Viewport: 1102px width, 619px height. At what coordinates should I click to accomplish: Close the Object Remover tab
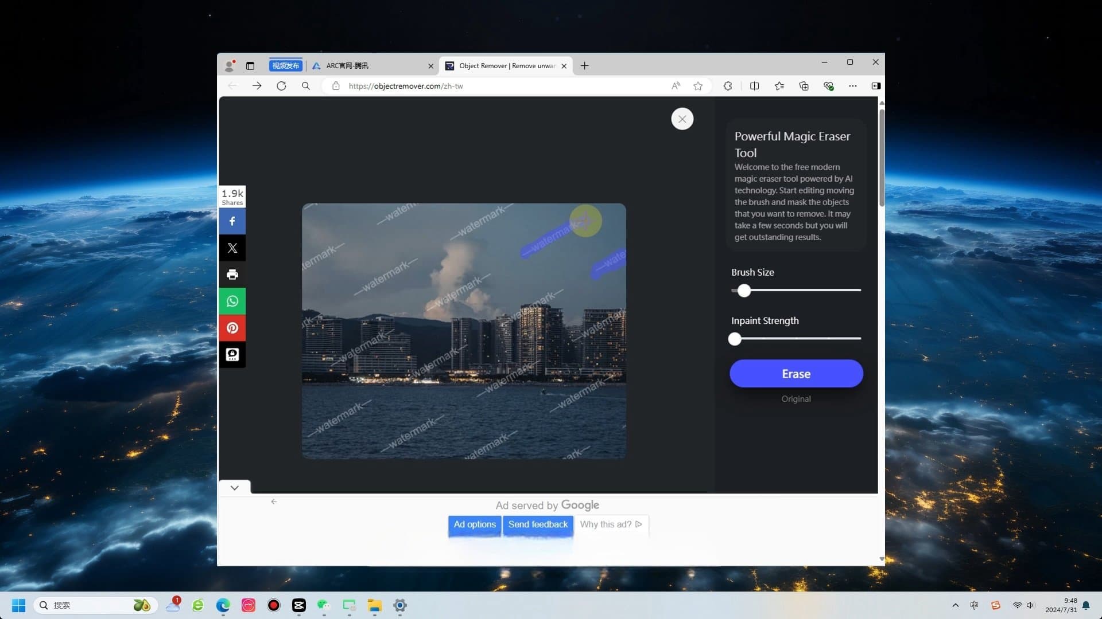[x=564, y=66]
